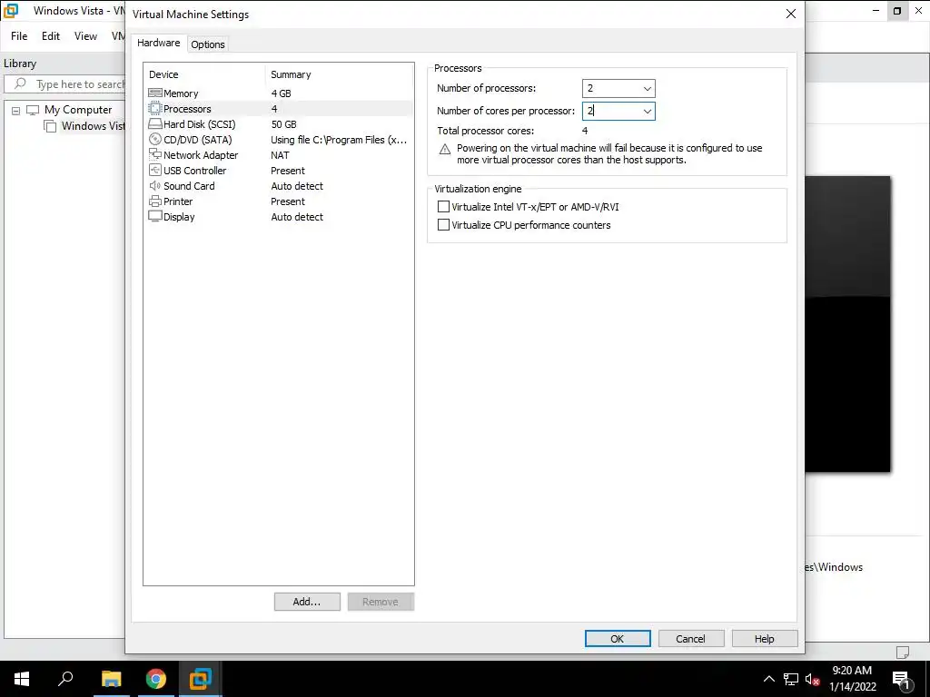Image resolution: width=930 pixels, height=697 pixels.
Task: Click OK to save settings
Action: point(618,638)
